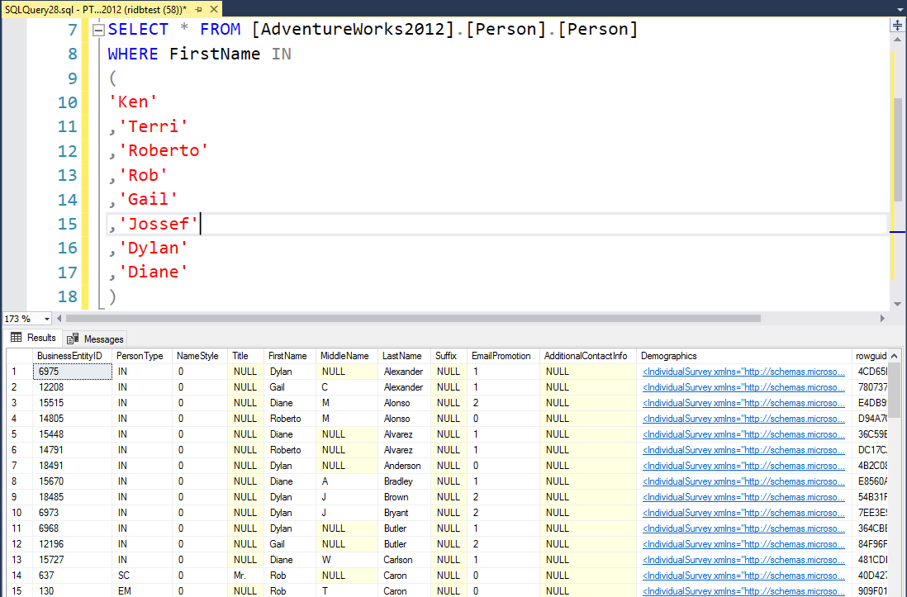The image size is (907, 597).
Task: Select the BusinessEntityID column header
Action: pyautogui.click(x=69, y=356)
